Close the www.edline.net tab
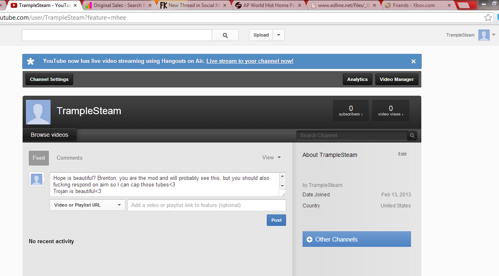The image size is (499, 276). tap(374, 5)
